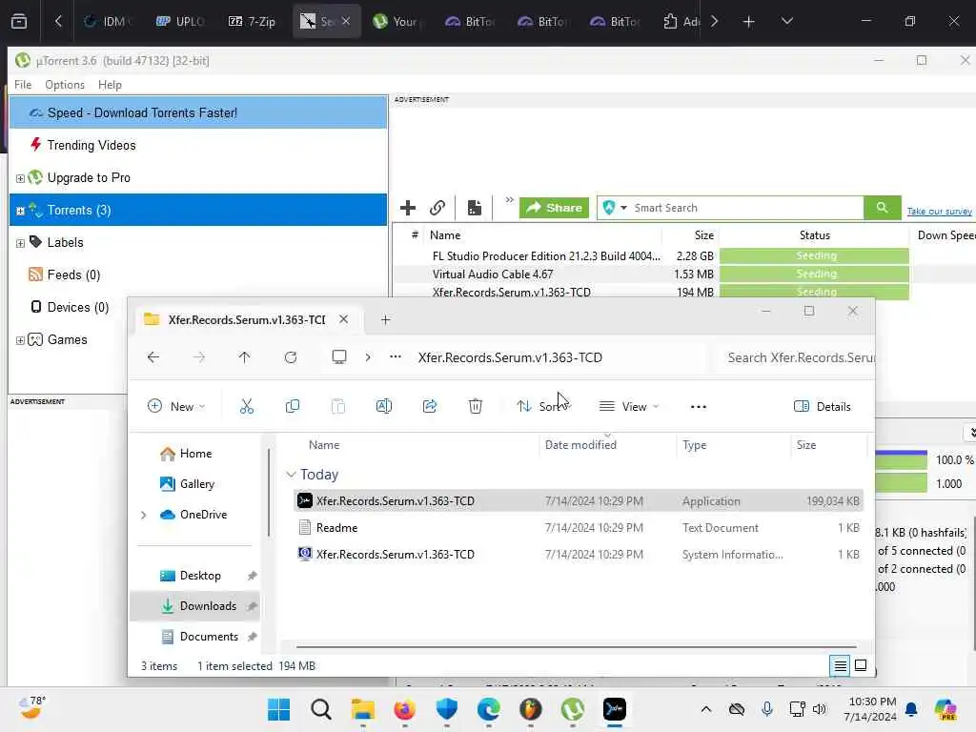Click See more ellipsis in Explorer toolbar
The height and width of the screenshot is (732, 976).
click(x=699, y=406)
